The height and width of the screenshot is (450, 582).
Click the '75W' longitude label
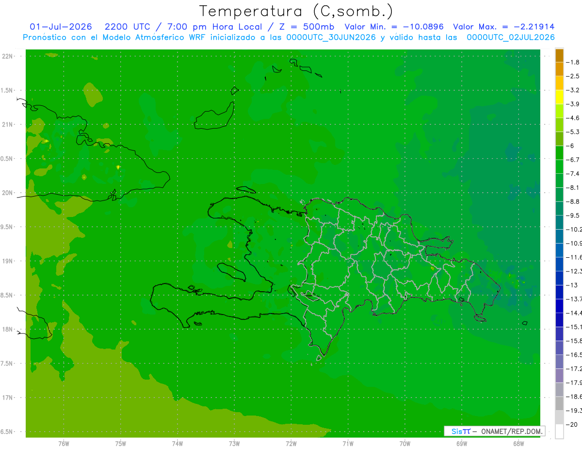[x=121, y=443]
